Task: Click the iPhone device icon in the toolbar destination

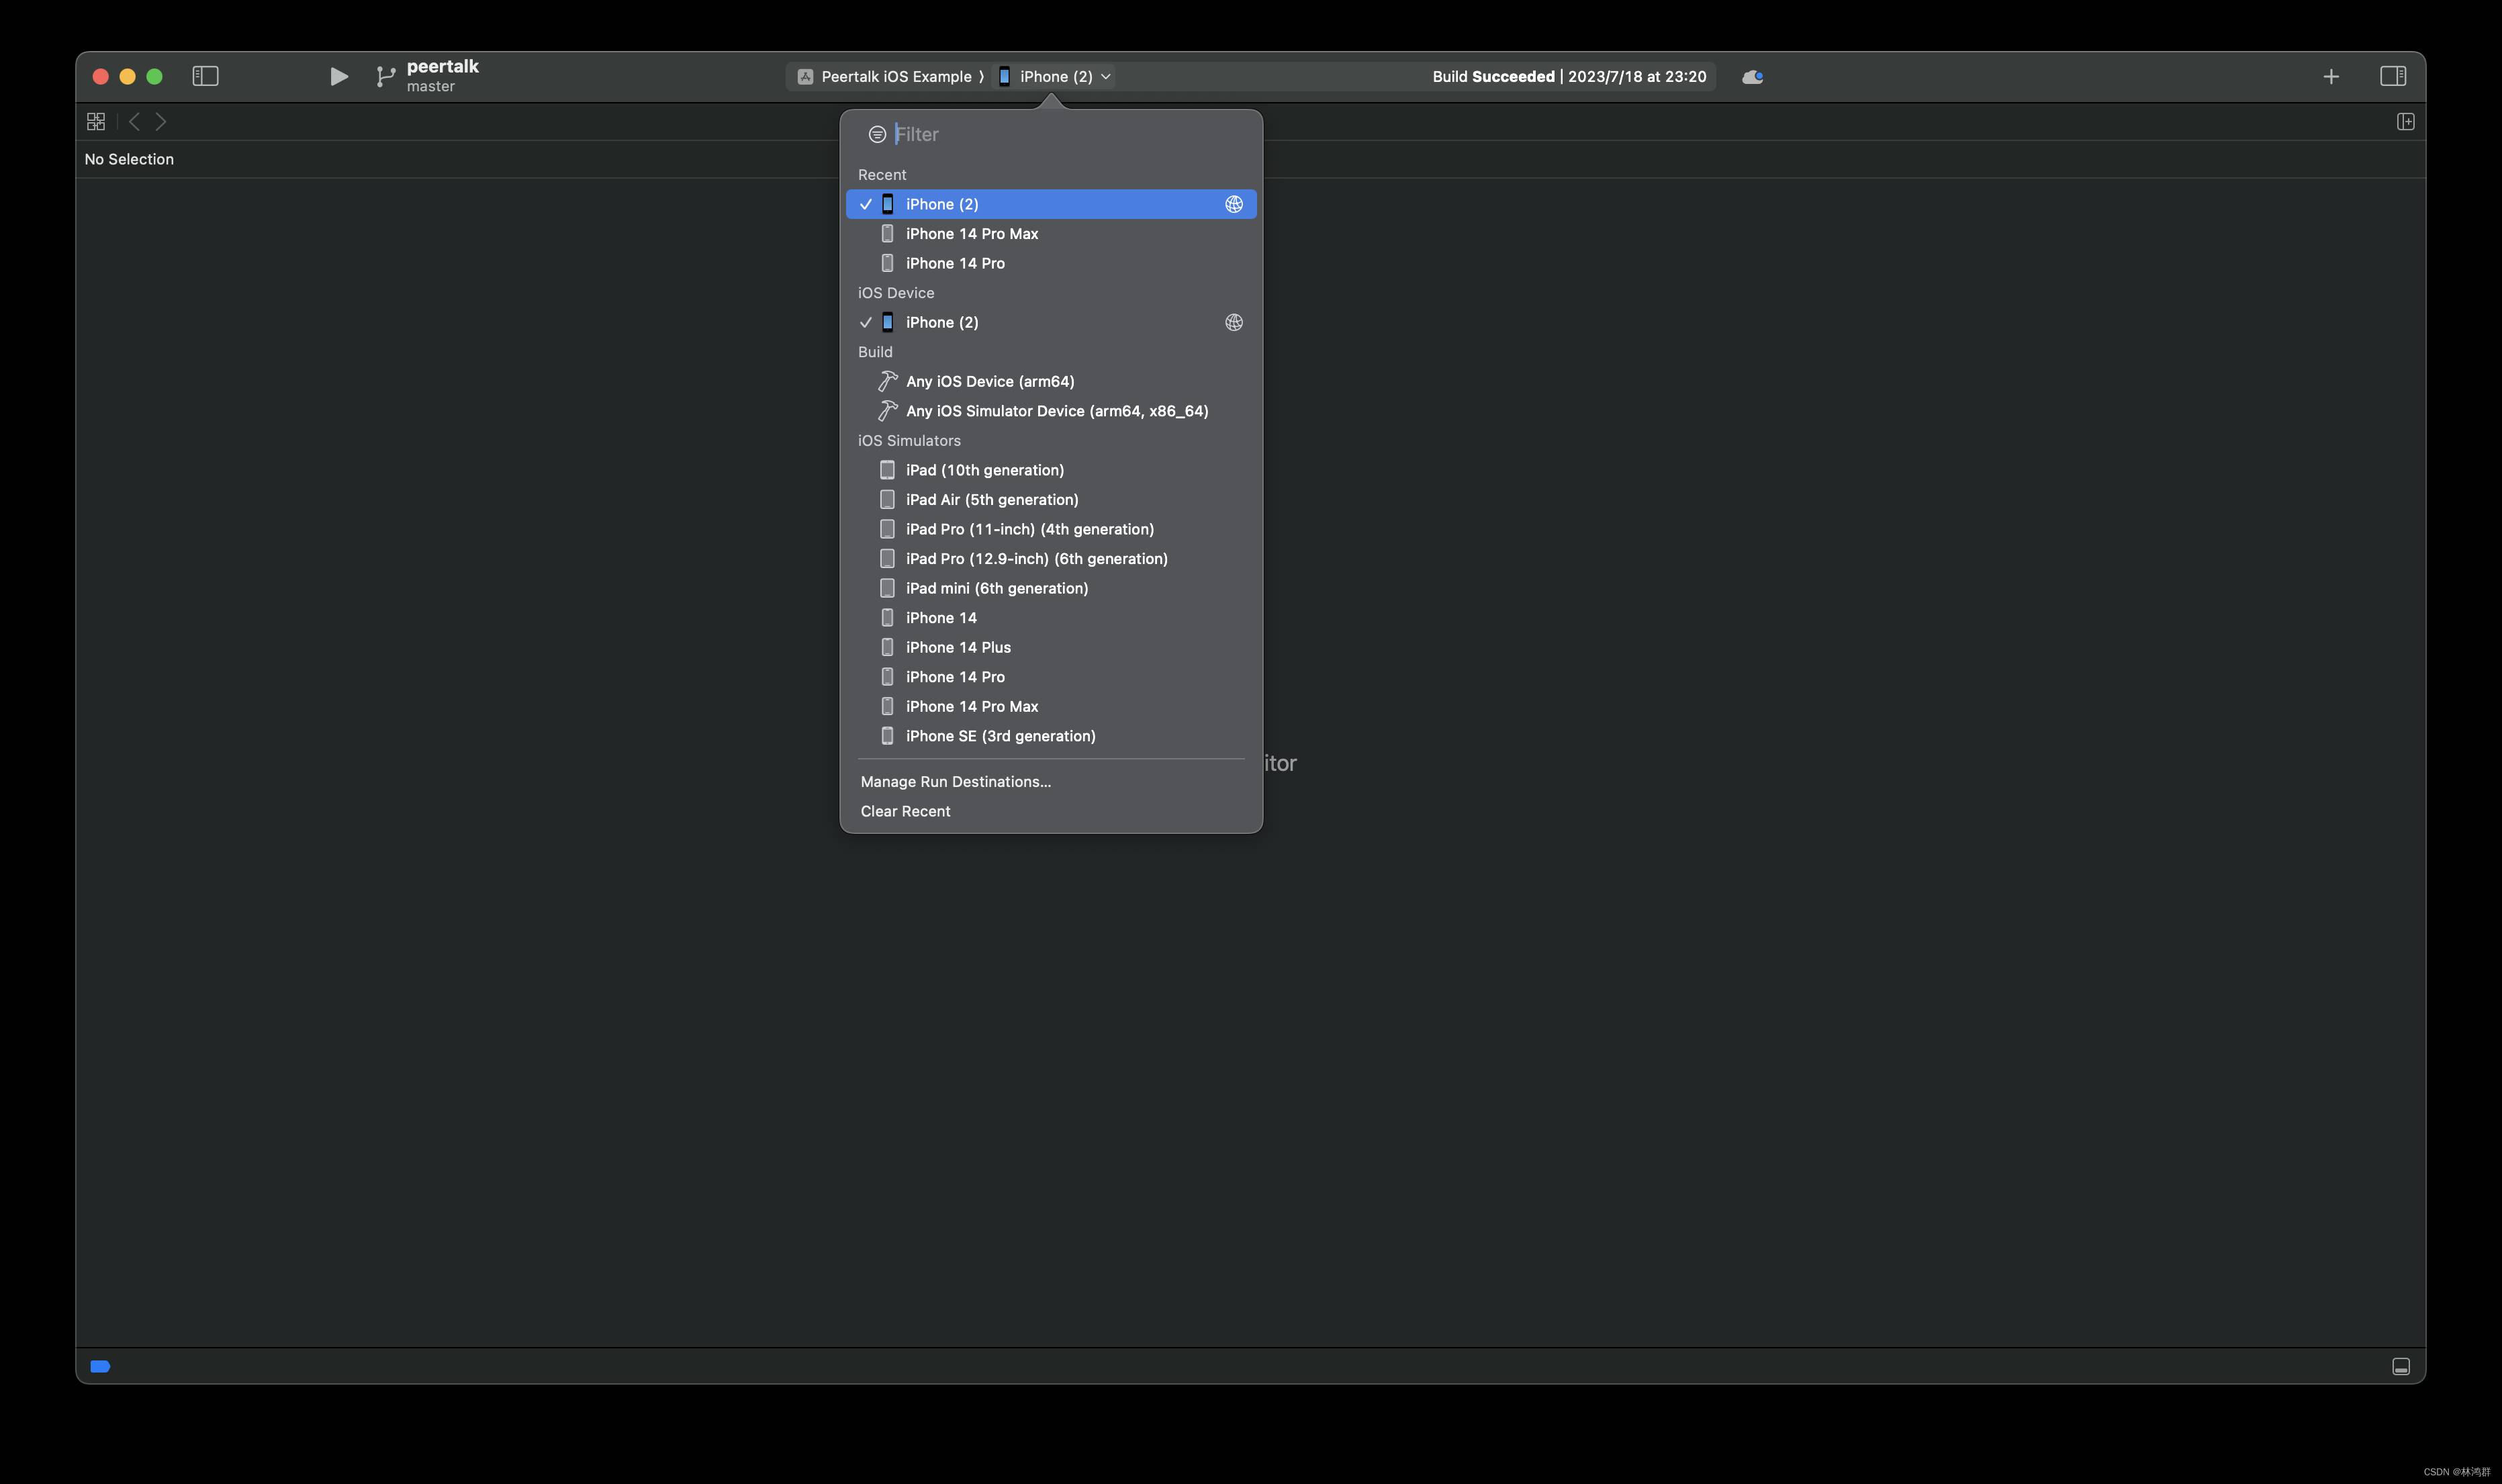Action: pyautogui.click(x=1004, y=76)
